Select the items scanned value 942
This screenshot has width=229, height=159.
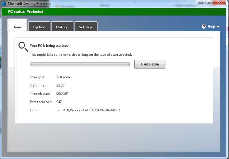tap(59, 102)
